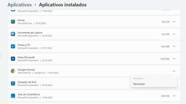Click the Microsoft Corp. publisher text
Screen dimensions: 186x104
(x=25, y=23)
